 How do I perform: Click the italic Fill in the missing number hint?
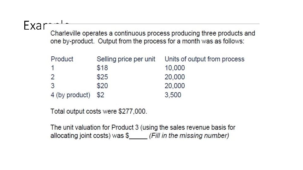coord(189,136)
